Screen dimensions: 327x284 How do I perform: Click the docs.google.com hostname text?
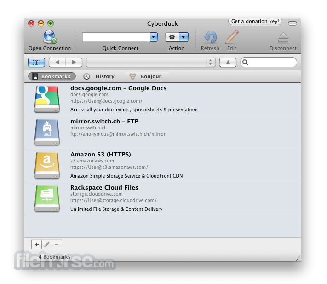pos(89,94)
